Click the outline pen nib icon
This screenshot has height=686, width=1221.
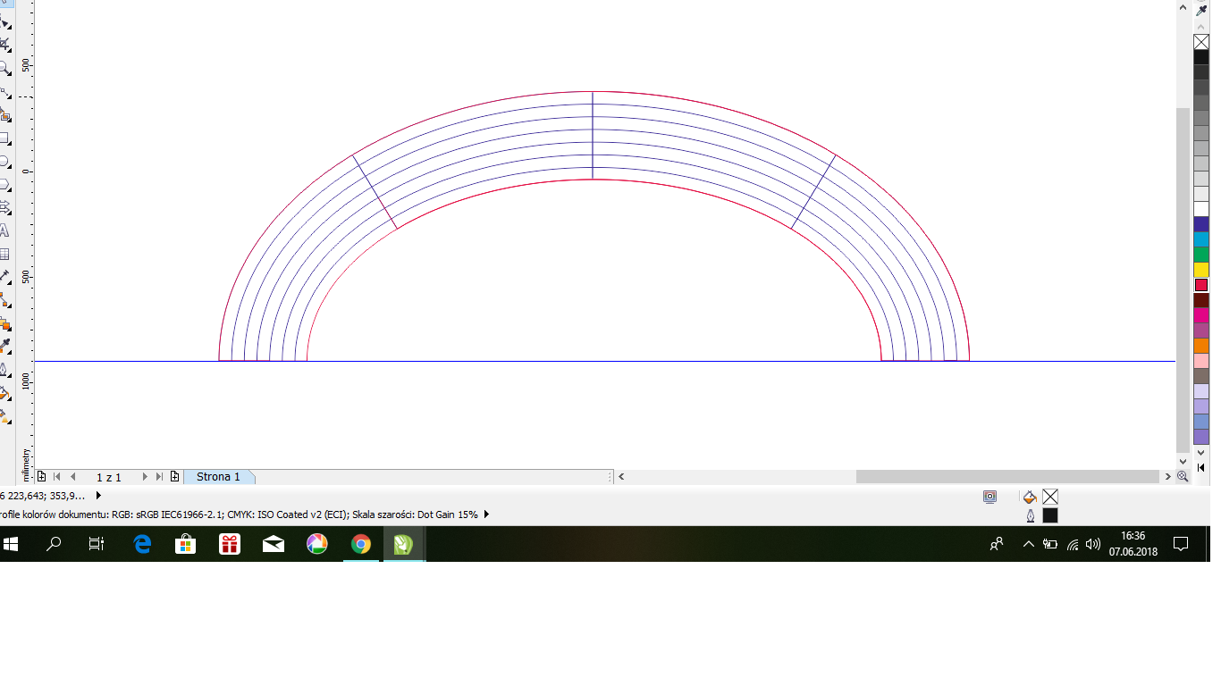(x=1030, y=515)
